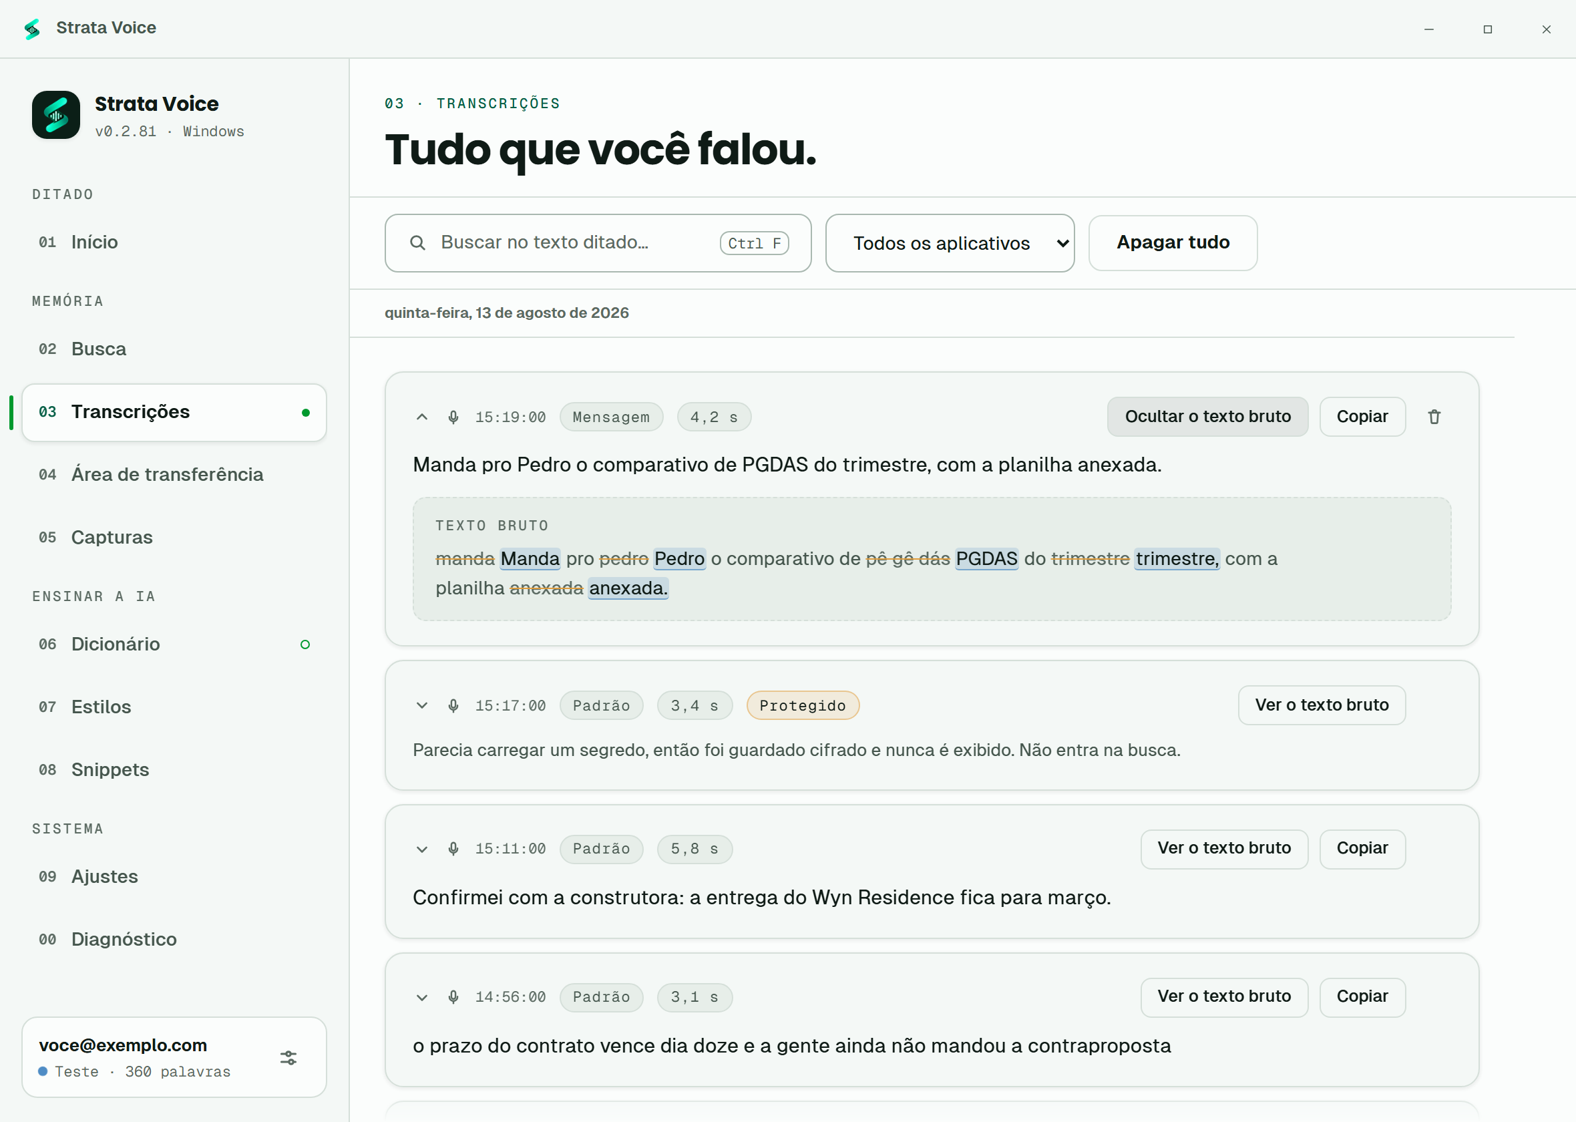Open Ajustes settings
1576x1122 pixels.
[174, 877]
